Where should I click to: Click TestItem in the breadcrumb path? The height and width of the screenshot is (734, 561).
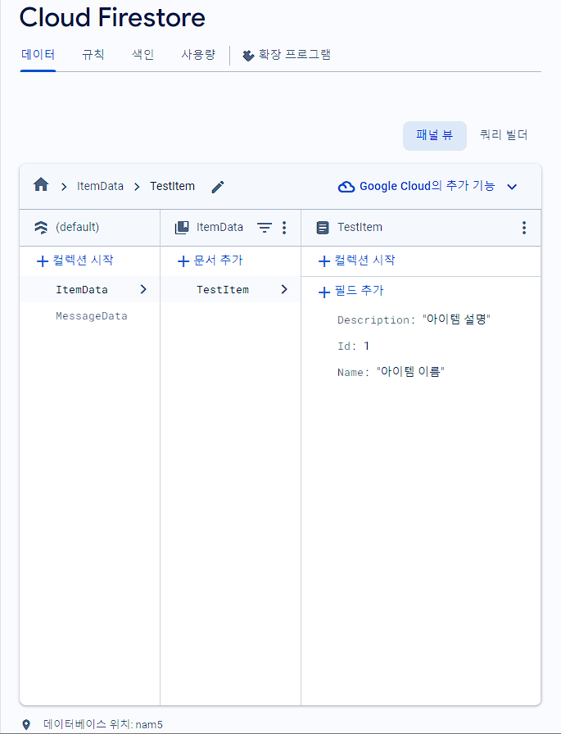click(172, 186)
